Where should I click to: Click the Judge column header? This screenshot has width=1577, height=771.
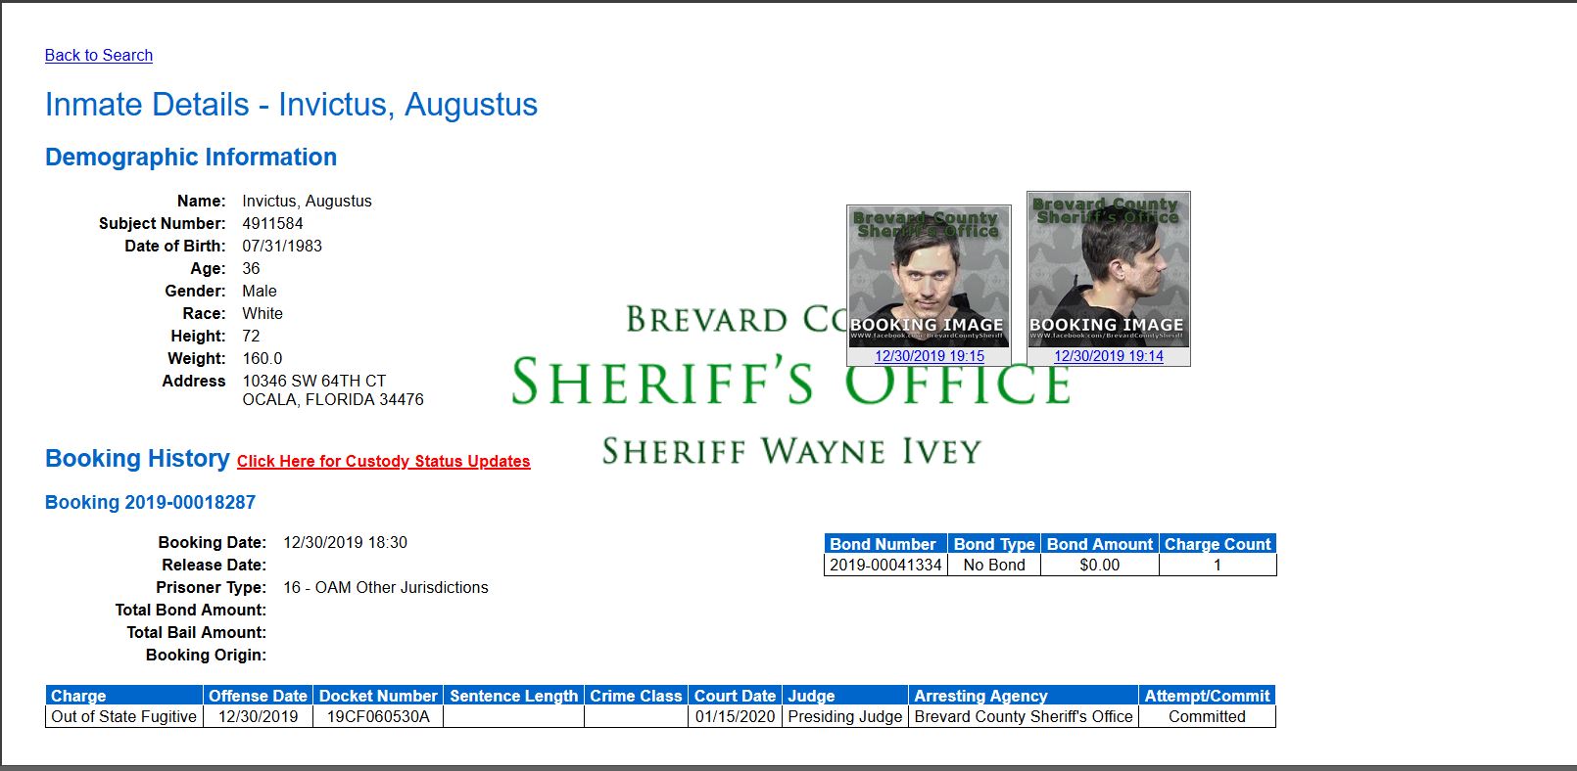point(845,696)
